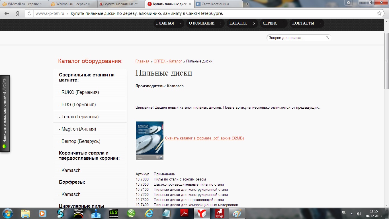This screenshot has height=219, width=389.
Task: Click 'Сверлильные станки на магните' heading
Action: point(87,77)
